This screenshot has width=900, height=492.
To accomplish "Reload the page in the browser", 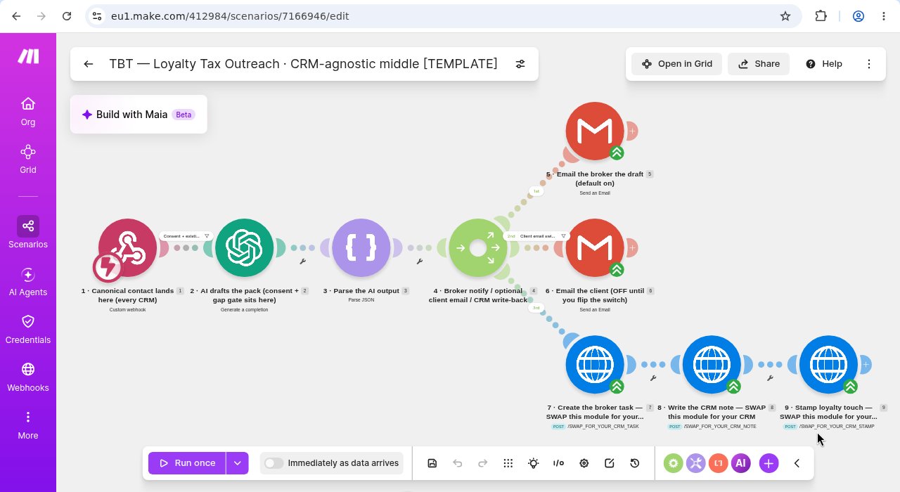I will tap(67, 15).
